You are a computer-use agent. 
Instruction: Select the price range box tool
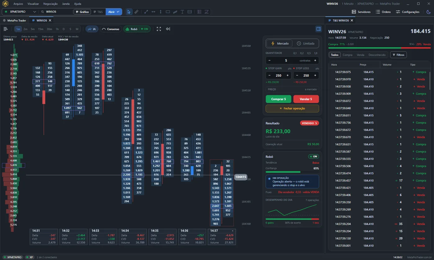(189, 12)
